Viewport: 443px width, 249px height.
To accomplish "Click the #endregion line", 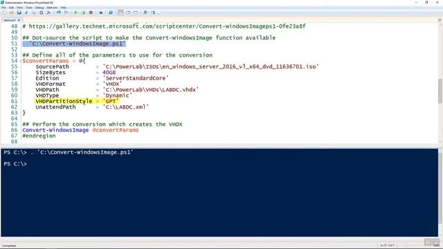I will click(x=39, y=136).
